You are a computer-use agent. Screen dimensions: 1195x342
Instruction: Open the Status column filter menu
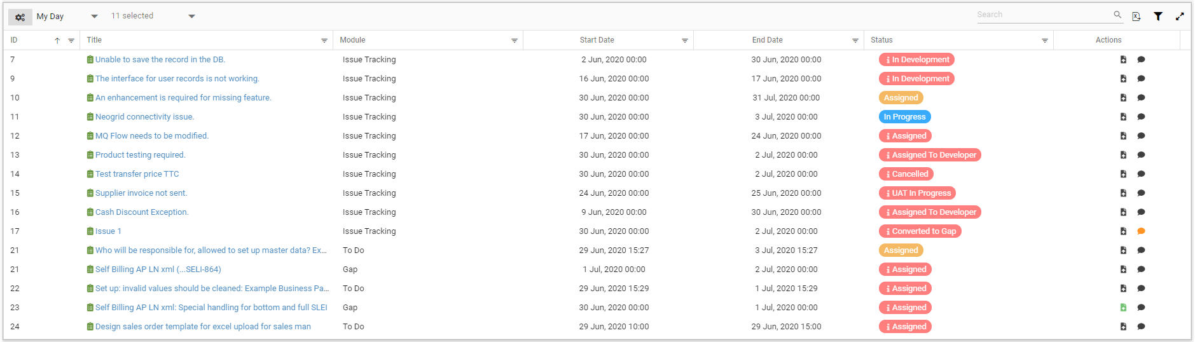click(x=1044, y=41)
